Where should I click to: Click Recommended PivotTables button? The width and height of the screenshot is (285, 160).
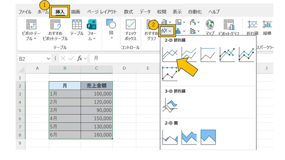tap(55, 30)
